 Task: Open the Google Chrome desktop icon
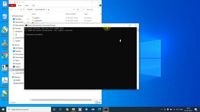pos(5,56)
